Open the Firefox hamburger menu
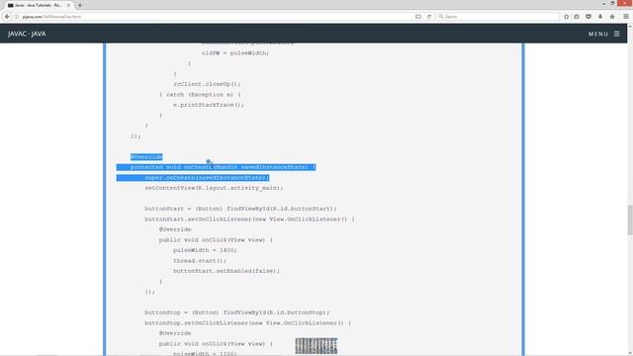 (626, 17)
